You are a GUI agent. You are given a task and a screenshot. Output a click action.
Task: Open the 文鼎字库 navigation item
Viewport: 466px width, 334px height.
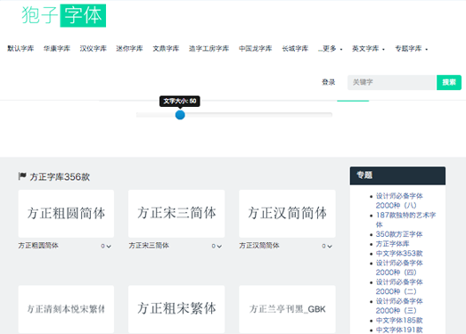tap(166, 48)
